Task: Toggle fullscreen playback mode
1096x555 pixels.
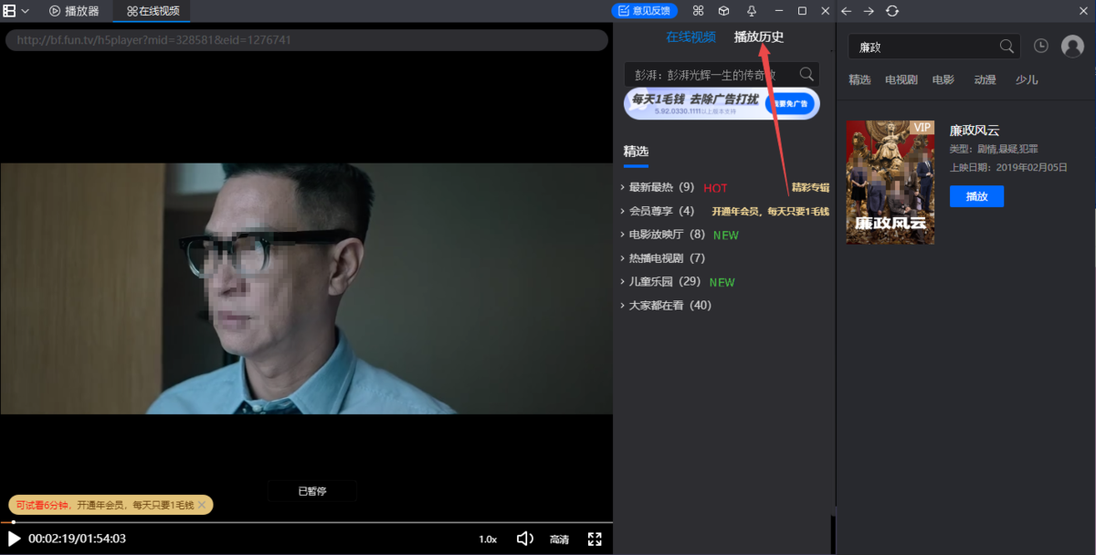Action: pyautogui.click(x=595, y=538)
